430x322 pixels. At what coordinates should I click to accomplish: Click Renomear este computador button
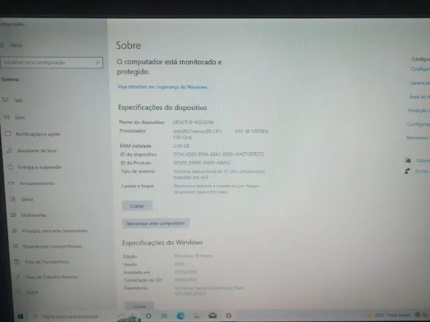tap(156, 223)
